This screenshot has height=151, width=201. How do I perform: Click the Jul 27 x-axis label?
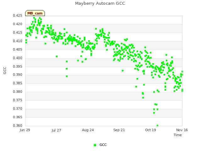pos(56,130)
